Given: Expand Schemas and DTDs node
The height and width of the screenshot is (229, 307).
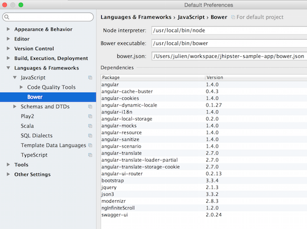Looking at the screenshot, I should tap(15, 107).
